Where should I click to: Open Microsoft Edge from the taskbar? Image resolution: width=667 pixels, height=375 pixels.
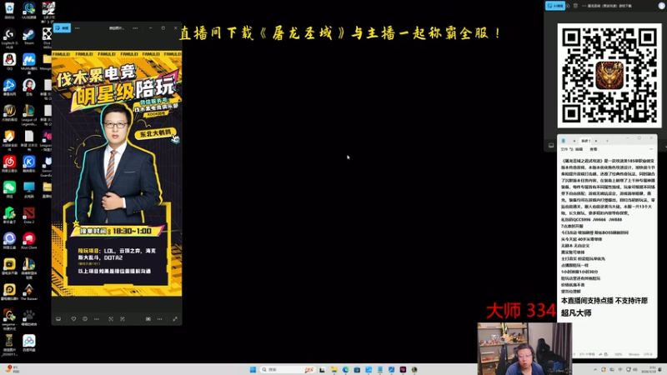(345, 369)
